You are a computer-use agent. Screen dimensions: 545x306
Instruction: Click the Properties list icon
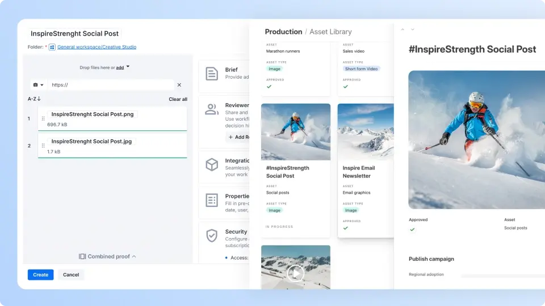point(212,200)
